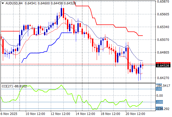The image size is (172, 117).
Task: Click the green CCI line peak
Action: coord(62,85)
